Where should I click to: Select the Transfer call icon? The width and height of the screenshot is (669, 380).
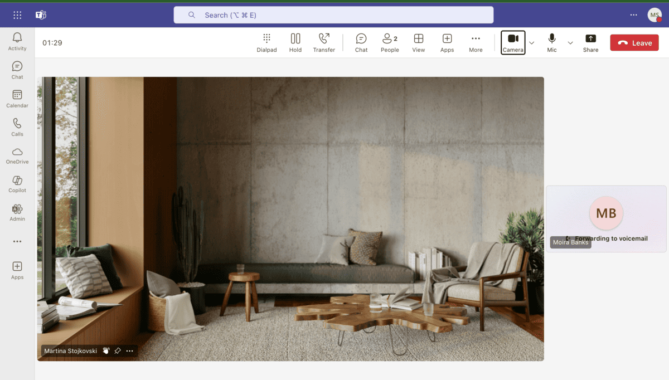324,42
